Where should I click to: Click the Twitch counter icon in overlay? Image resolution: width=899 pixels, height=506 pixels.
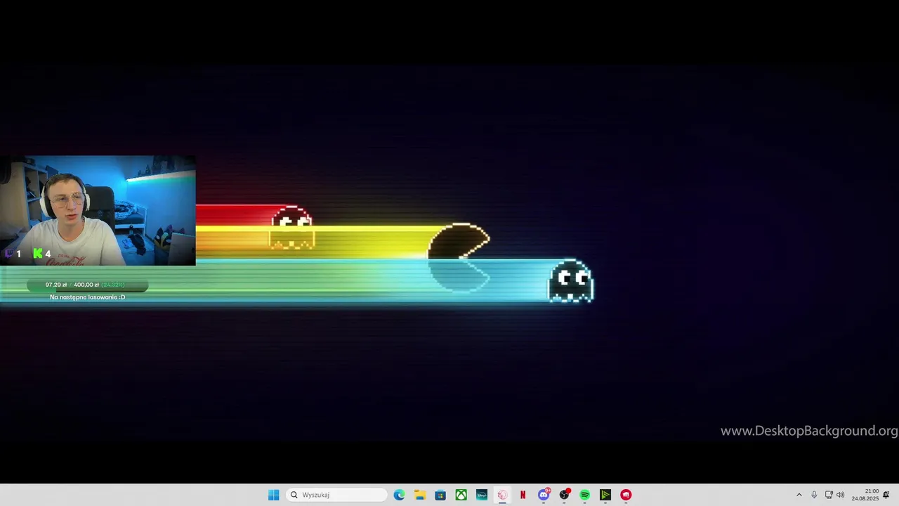[x=9, y=254]
